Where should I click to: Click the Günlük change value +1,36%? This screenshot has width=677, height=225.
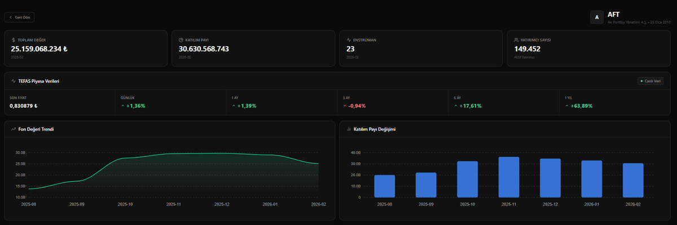point(136,106)
